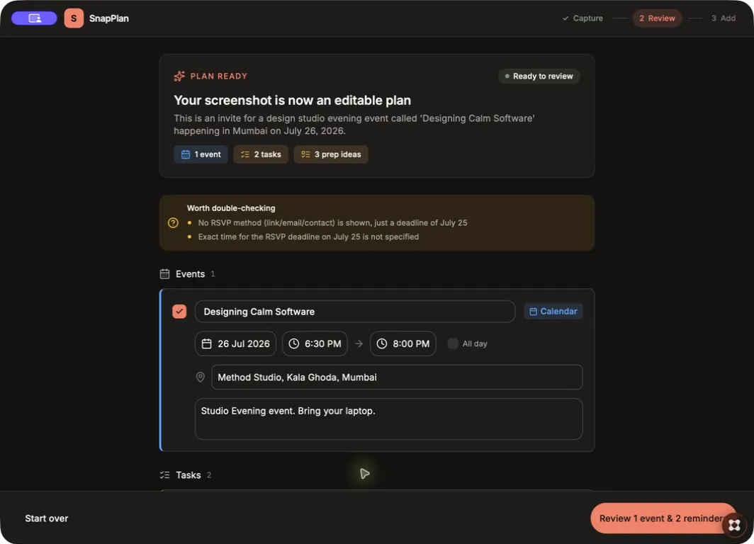Click the Ready to review status badge
This screenshot has width=754, height=544.
click(x=539, y=76)
